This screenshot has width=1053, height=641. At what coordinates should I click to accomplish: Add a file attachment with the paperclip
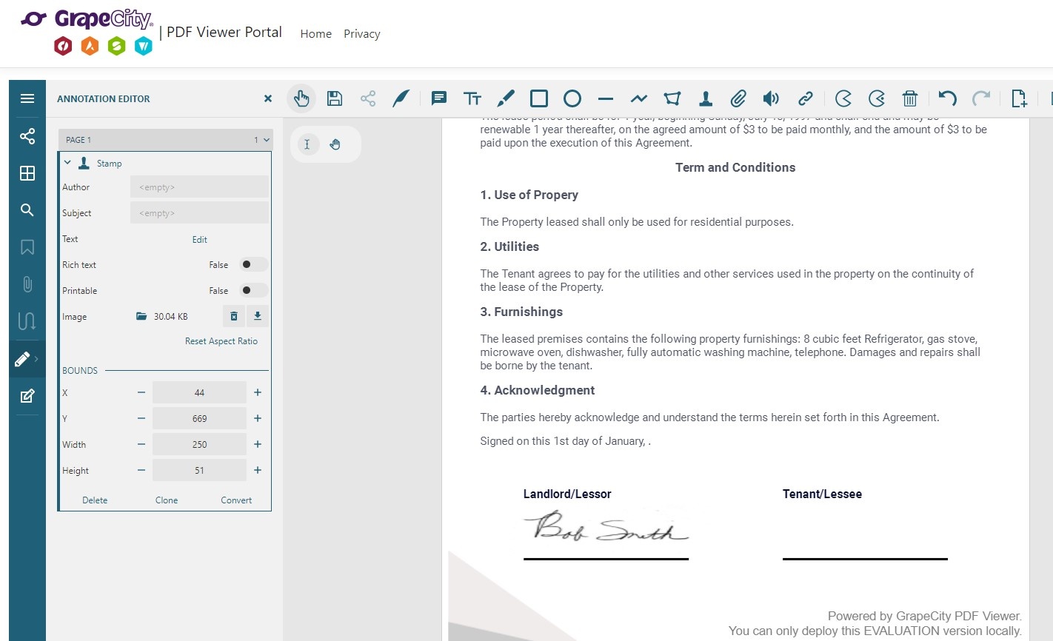(x=738, y=98)
